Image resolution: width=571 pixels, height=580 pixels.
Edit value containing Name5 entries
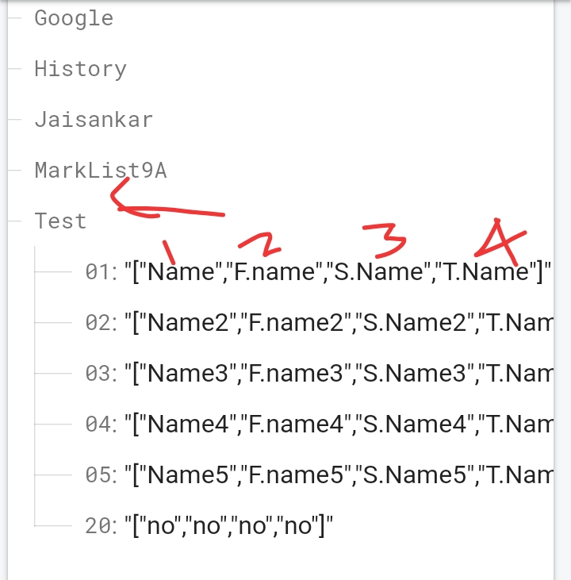pos(339,475)
